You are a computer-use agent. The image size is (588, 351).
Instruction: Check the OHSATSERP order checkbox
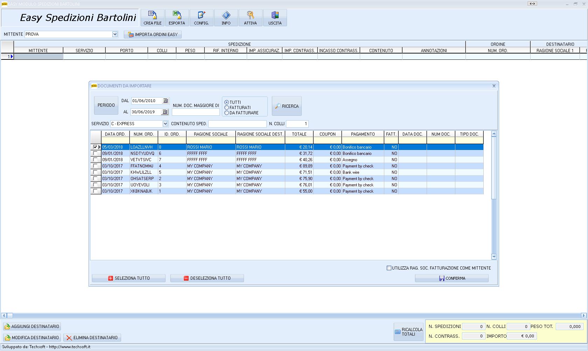[x=95, y=179]
